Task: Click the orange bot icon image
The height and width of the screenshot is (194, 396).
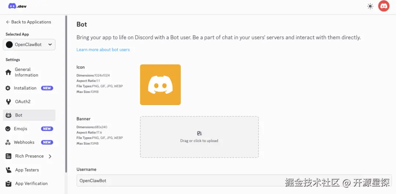Action: pyautogui.click(x=160, y=85)
